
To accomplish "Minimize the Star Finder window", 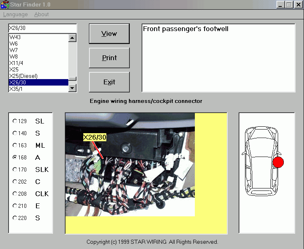I will pyautogui.click(x=280, y=5).
